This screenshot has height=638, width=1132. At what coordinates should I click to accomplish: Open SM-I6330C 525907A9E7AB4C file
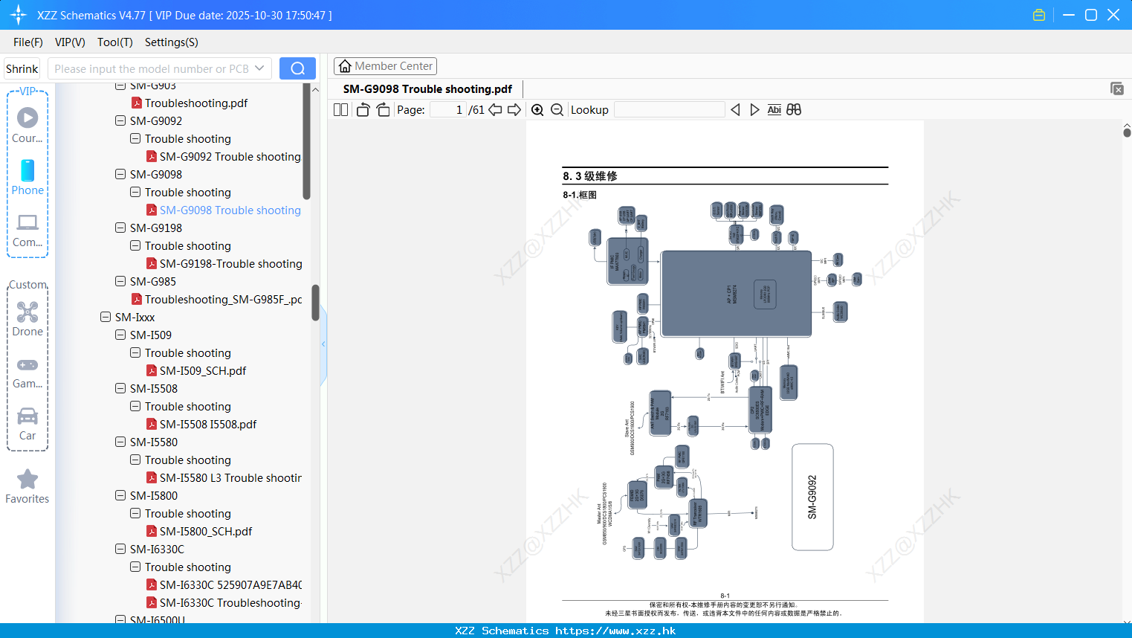pyautogui.click(x=224, y=584)
